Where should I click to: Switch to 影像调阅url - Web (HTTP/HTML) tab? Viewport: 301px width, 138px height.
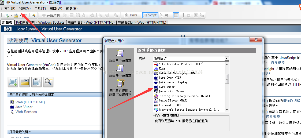click(142, 23)
